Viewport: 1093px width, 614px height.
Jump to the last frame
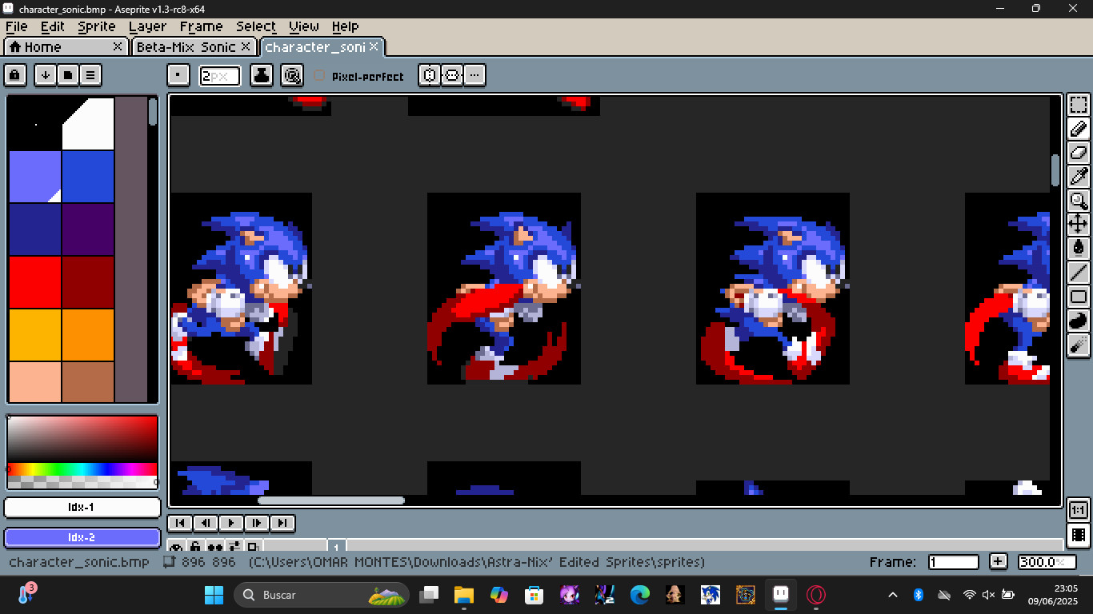pyautogui.click(x=282, y=522)
